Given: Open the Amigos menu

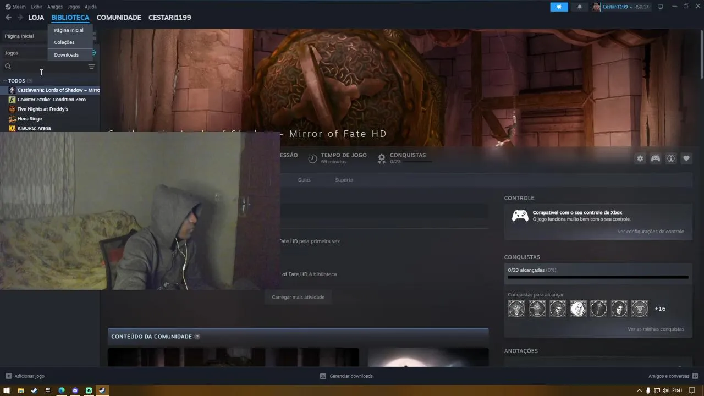Looking at the screenshot, I should (x=55, y=7).
